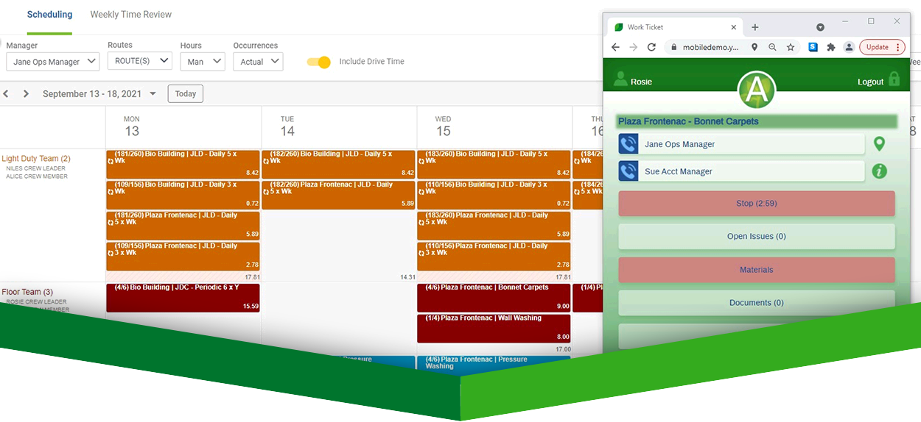
Task: Open the date range picker arrow
Action: tap(153, 93)
